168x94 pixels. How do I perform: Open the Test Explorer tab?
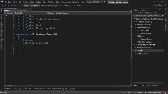70,89
